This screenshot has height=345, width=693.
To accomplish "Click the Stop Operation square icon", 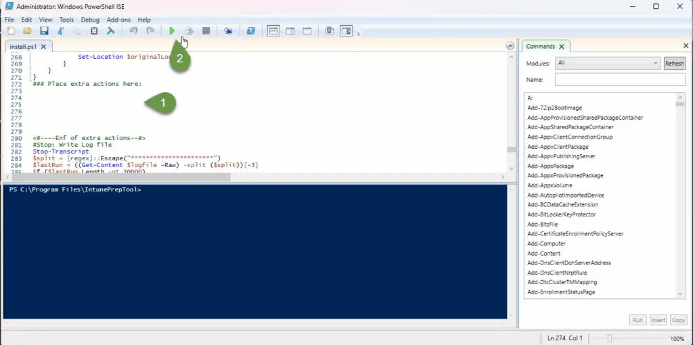I will click(x=206, y=31).
